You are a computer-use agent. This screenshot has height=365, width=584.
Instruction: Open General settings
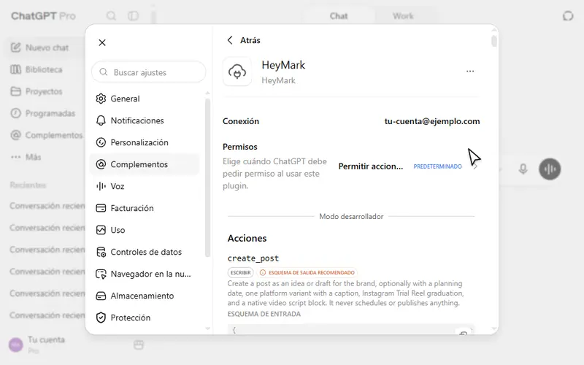145,99
